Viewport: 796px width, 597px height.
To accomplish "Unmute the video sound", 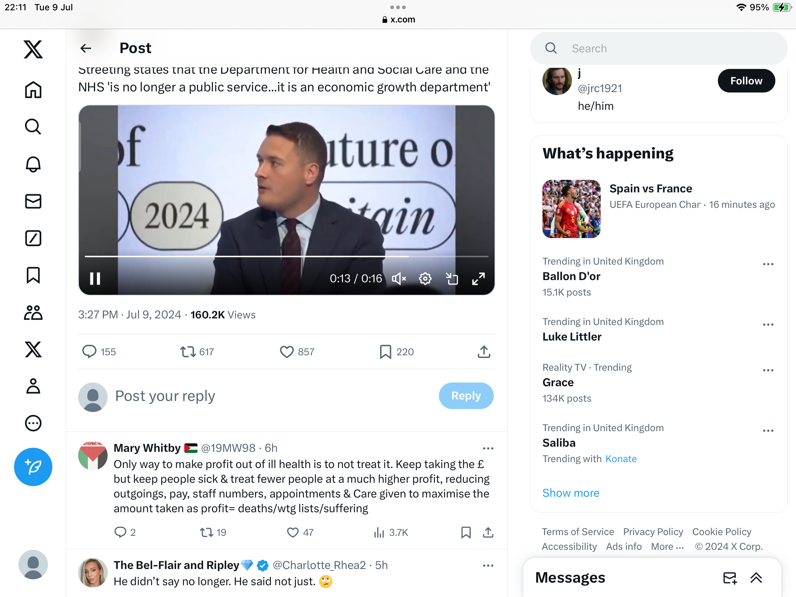I will point(399,279).
